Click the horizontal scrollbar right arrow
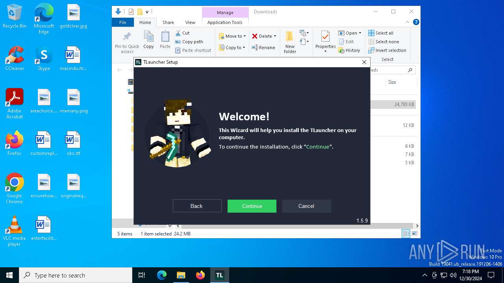504x283 pixels. point(417,226)
